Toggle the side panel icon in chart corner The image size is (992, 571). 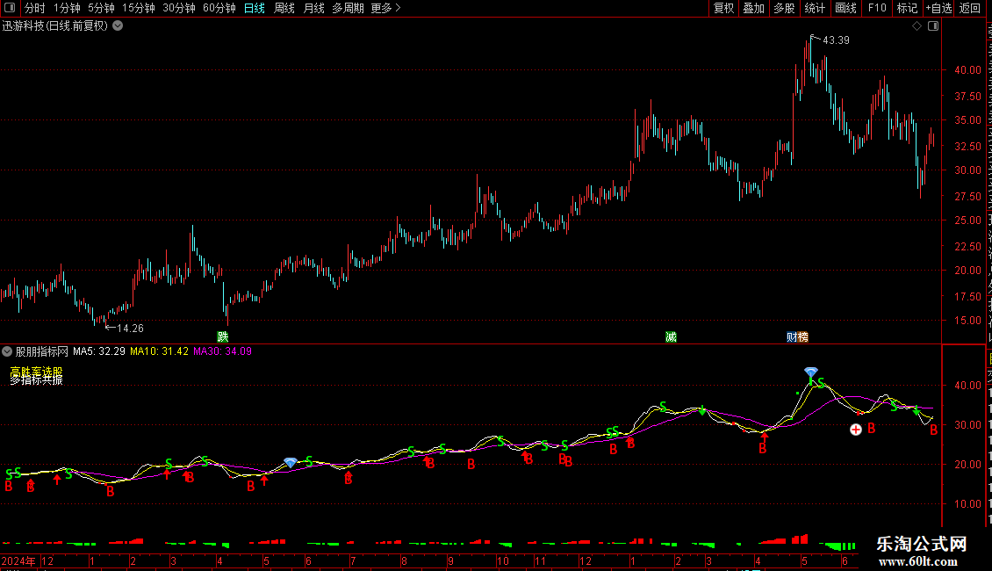933,26
